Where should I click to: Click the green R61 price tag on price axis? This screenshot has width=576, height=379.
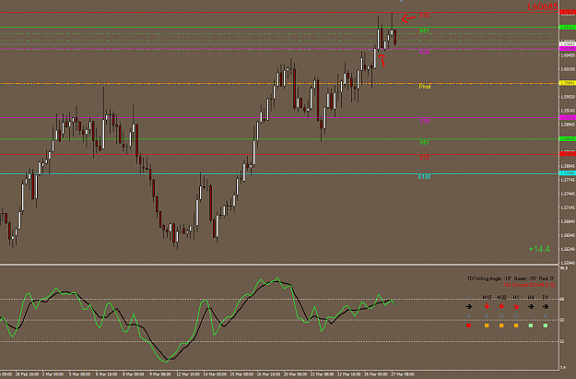click(567, 28)
